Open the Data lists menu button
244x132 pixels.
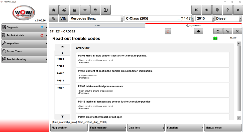[146, 128]
